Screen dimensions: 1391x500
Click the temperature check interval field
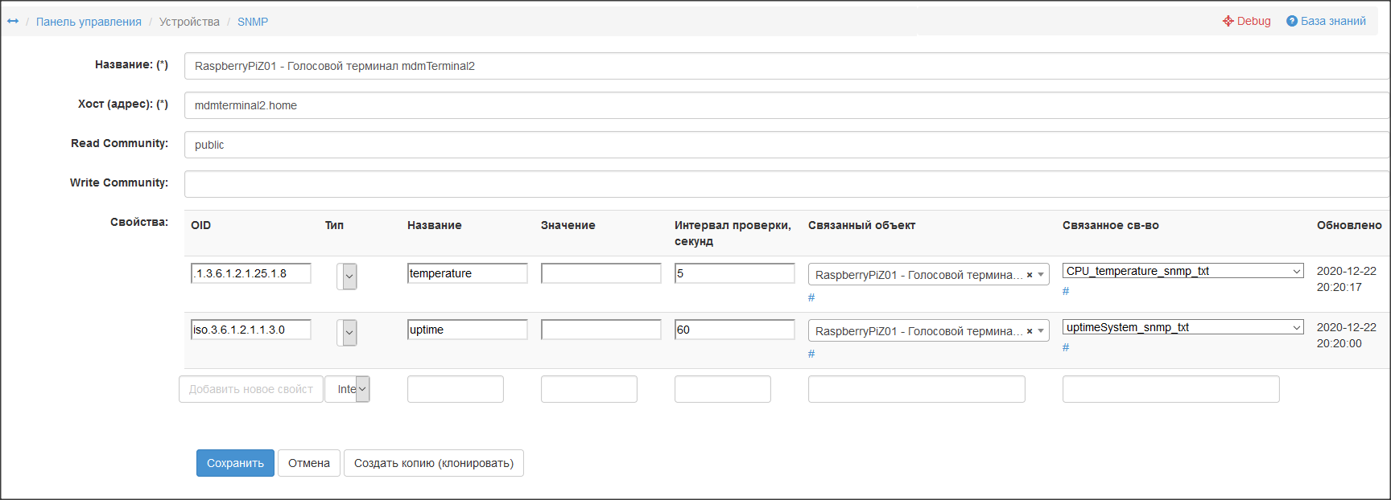click(734, 273)
